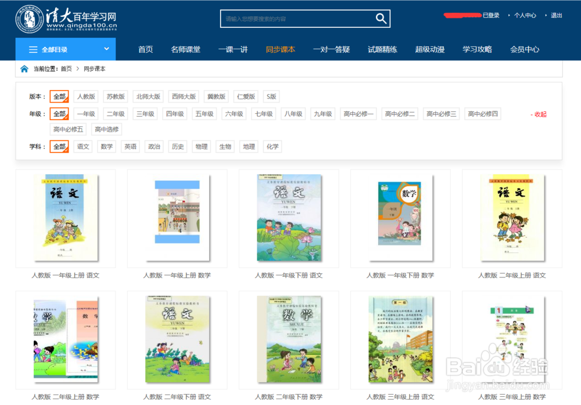Select the 三年级 grade filter
This screenshot has height=405, width=581.
click(x=145, y=114)
